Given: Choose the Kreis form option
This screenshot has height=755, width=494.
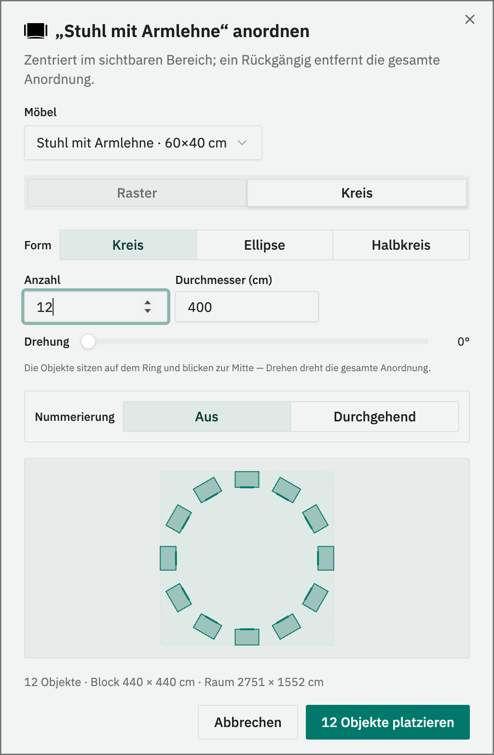Looking at the screenshot, I should pos(128,245).
